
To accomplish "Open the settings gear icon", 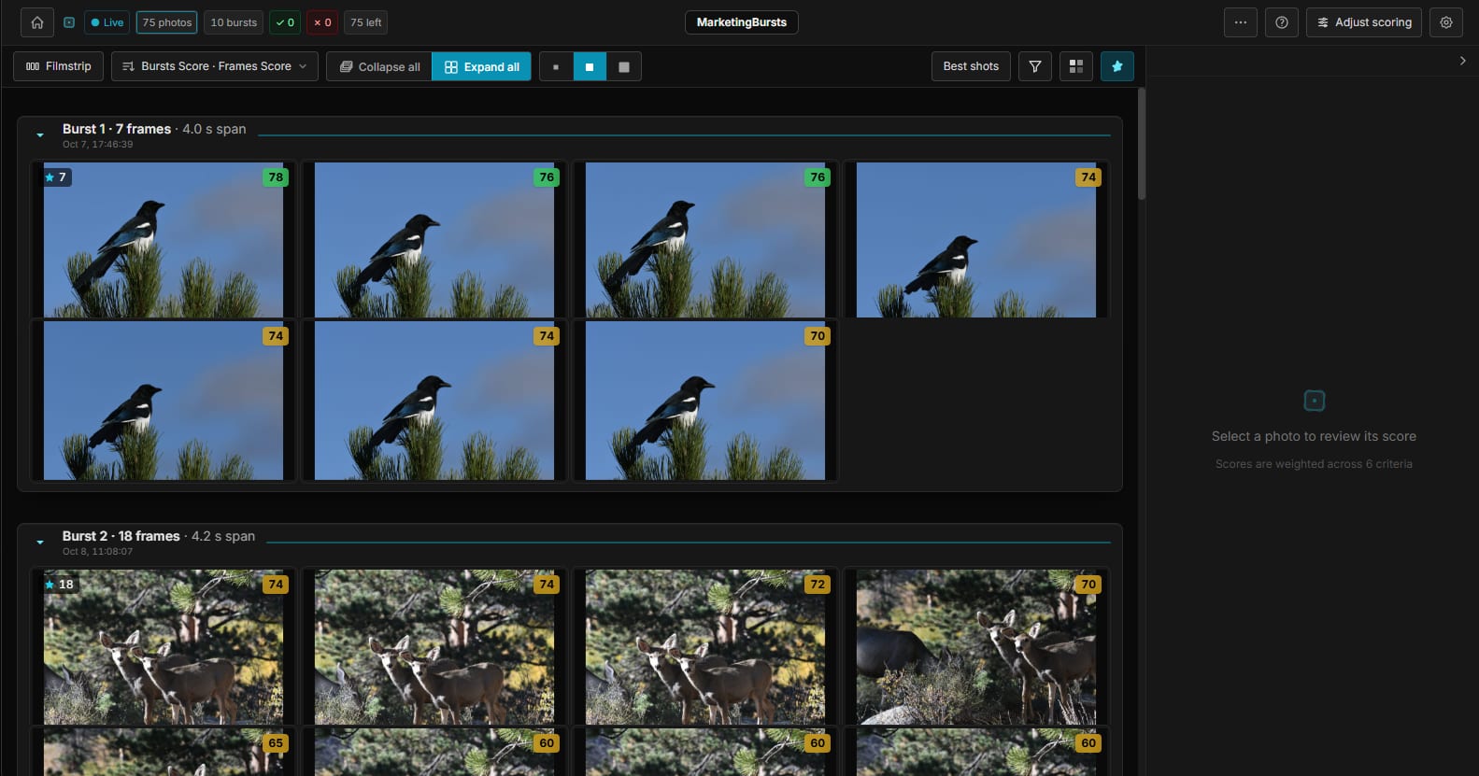I will [x=1446, y=22].
